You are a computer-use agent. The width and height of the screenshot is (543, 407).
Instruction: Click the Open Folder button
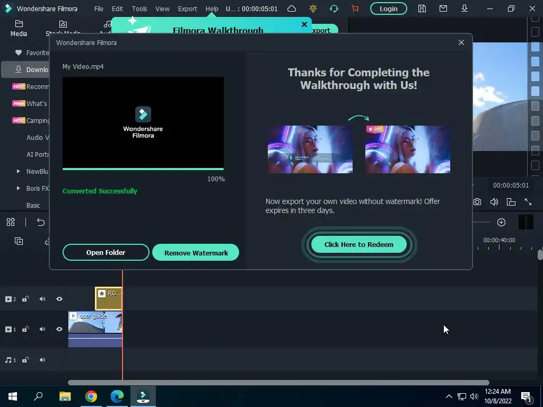click(x=106, y=252)
